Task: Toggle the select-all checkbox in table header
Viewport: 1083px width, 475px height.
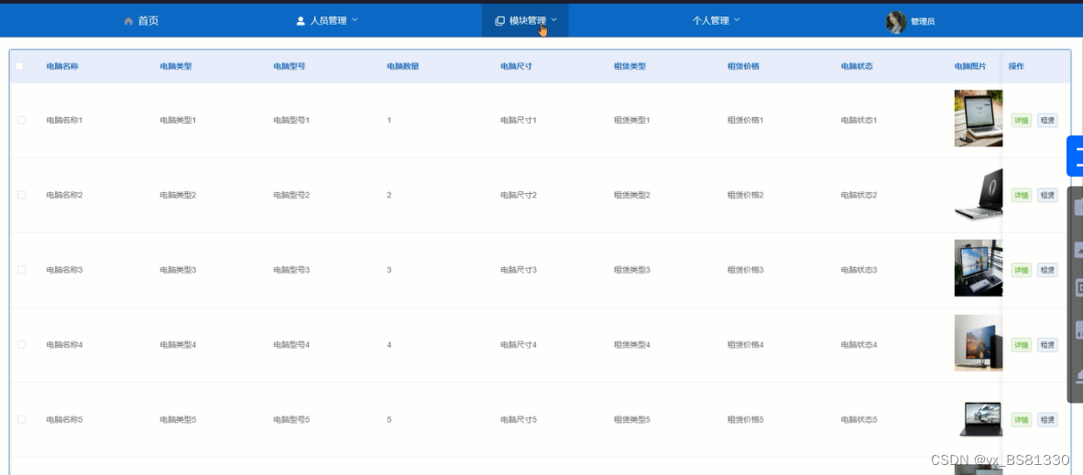Action: [19, 66]
